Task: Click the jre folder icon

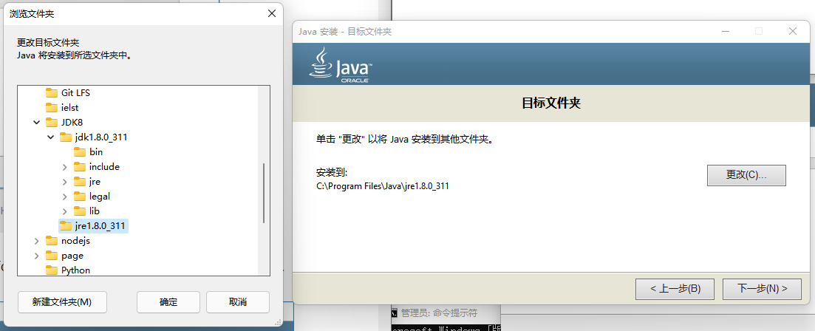Action: (x=80, y=182)
